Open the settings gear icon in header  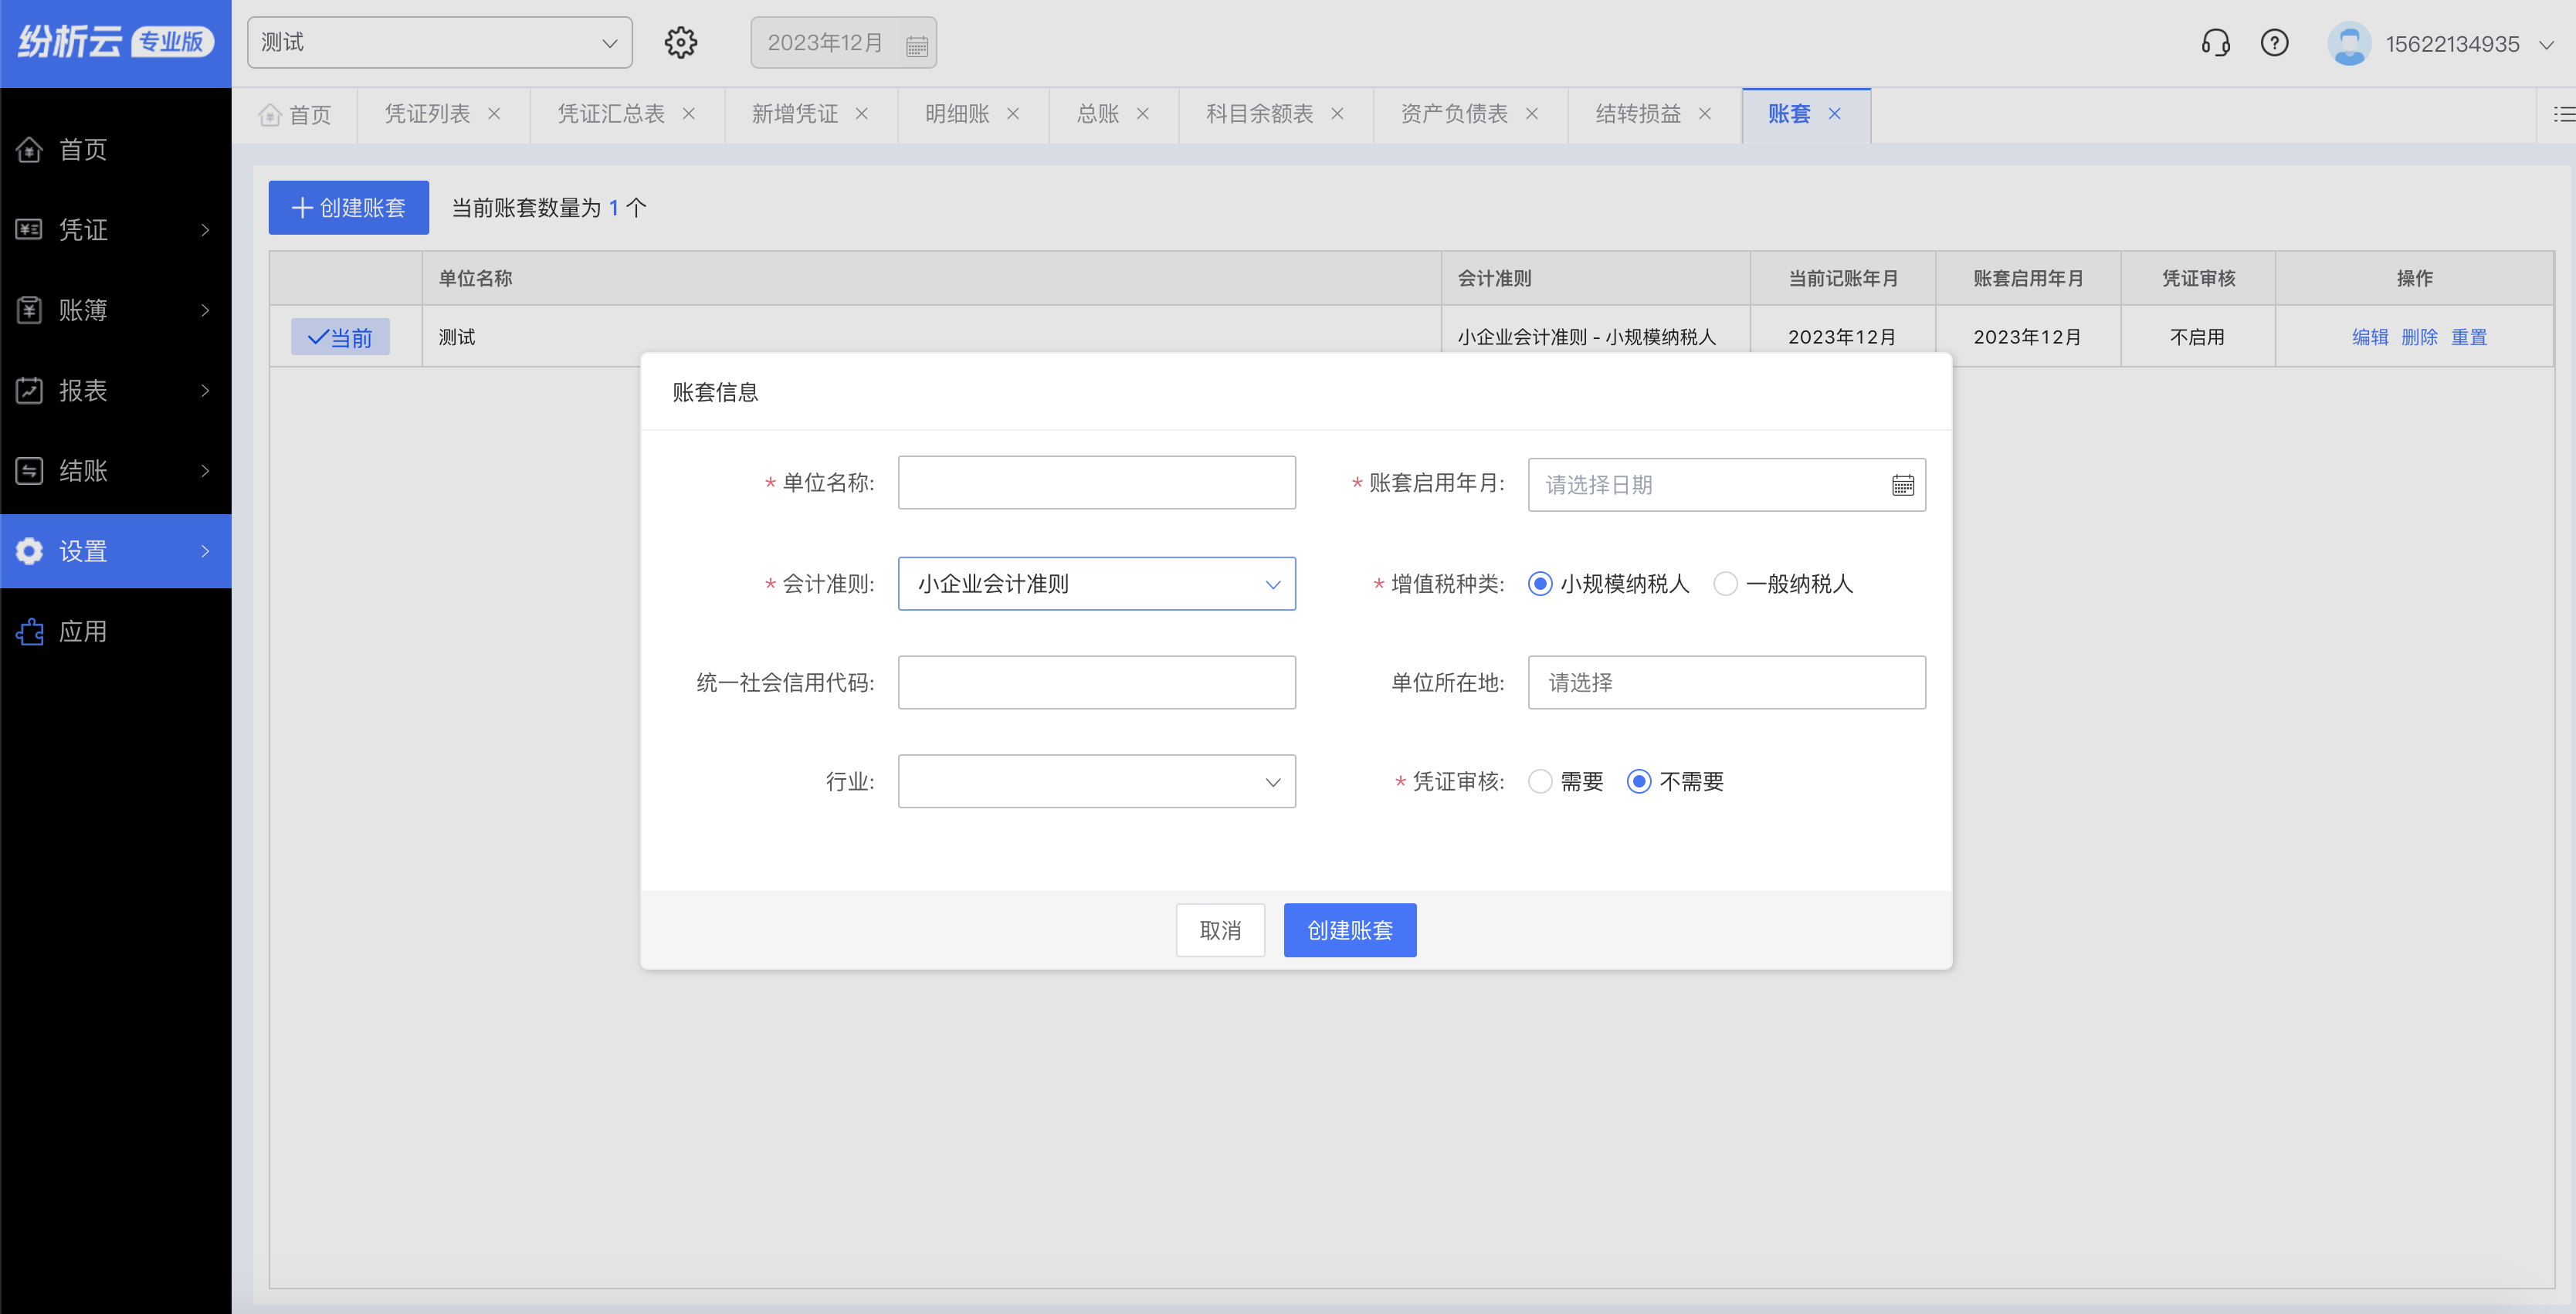pyautogui.click(x=681, y=43)
